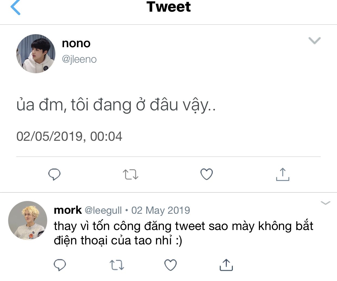This screenshot has height=281, width=337.
Task: Reply to nono's main tweet
Action: (x=54, y=174)
